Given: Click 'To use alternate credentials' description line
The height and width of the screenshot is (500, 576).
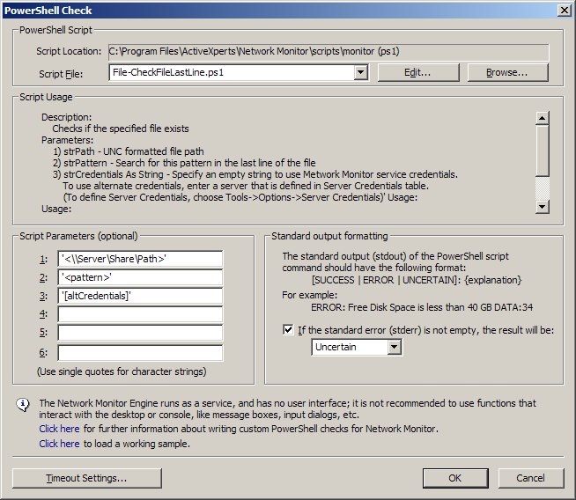Looking at the screenshot, I should (x=246, y=186).
